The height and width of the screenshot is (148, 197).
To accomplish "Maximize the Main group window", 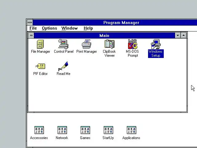I will (183, 35).
